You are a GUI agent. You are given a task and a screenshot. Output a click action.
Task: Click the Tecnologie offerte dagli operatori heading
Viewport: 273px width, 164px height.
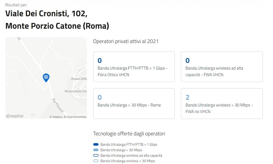129,134
